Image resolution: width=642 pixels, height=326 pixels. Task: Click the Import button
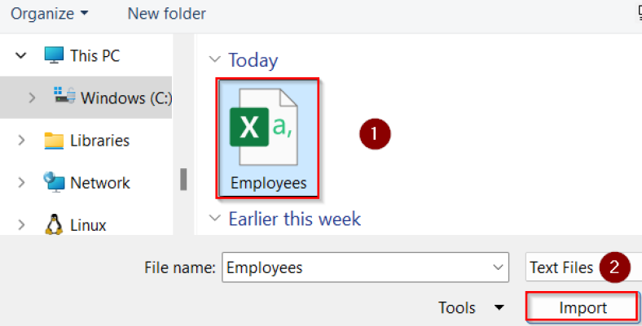582,307
